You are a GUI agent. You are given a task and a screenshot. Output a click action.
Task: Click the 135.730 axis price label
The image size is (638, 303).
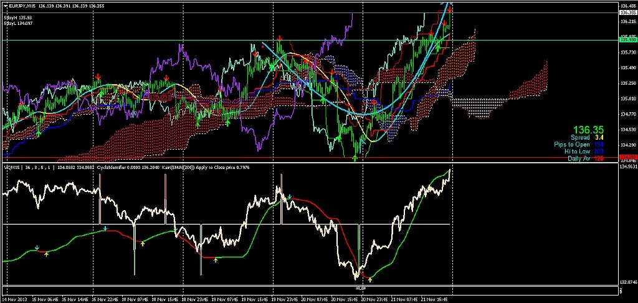[629, 52]
